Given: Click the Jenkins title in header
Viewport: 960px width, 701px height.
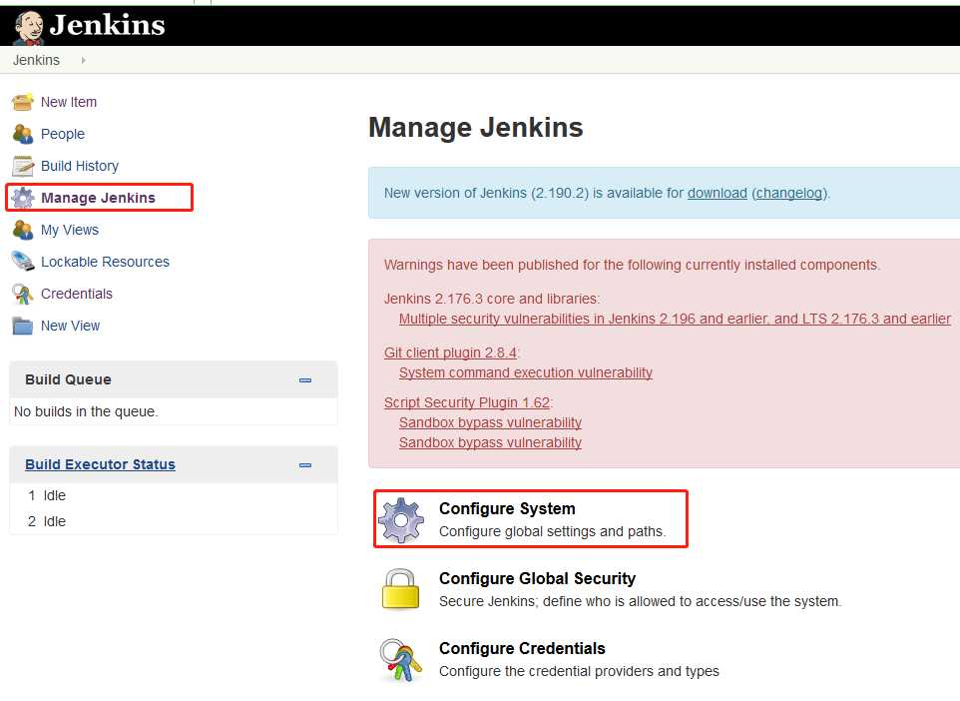Looking at the screenshot, I should (x=107, y=25).
